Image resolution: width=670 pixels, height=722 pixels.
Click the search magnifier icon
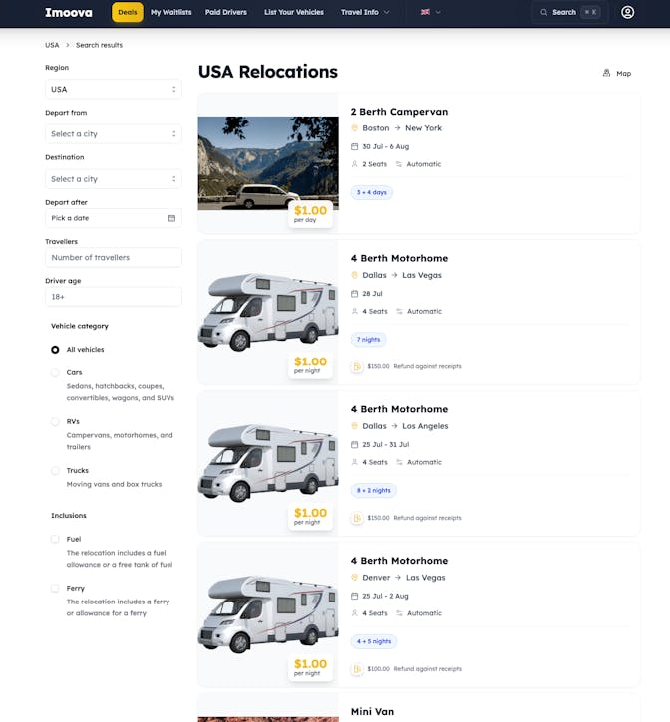[x=545, y=12]
